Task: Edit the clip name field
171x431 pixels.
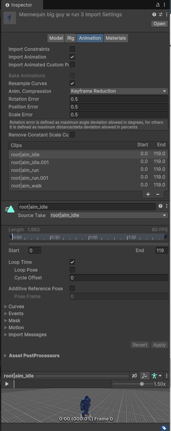Action: 87,207
